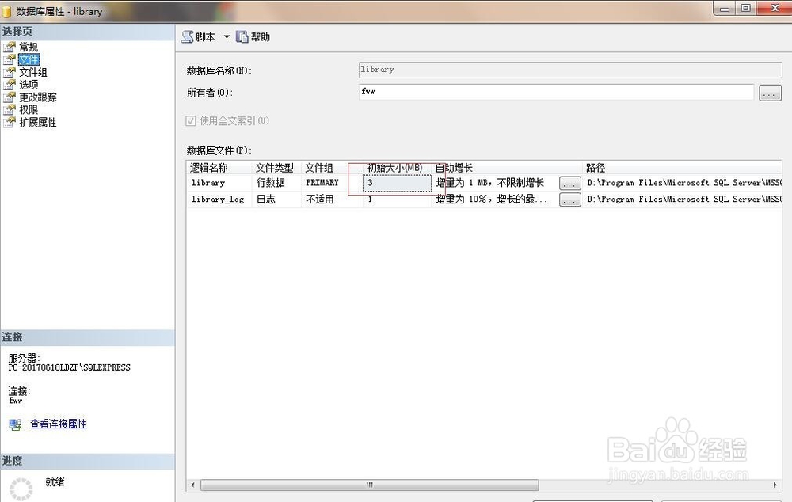Click the scroll right arrow
Viewport: 792px width, 502px height.
[775, 485]
